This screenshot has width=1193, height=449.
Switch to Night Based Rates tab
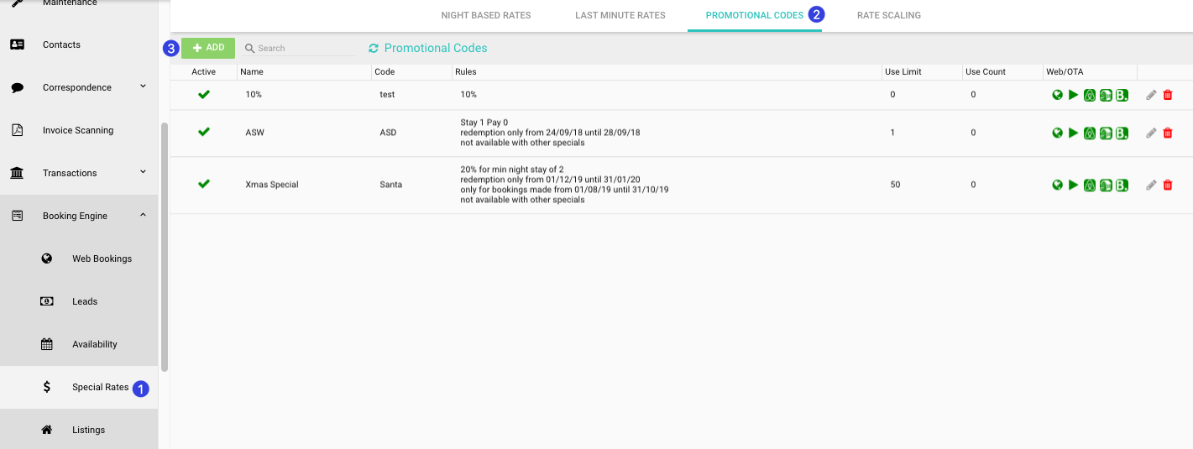pos(486,15)
